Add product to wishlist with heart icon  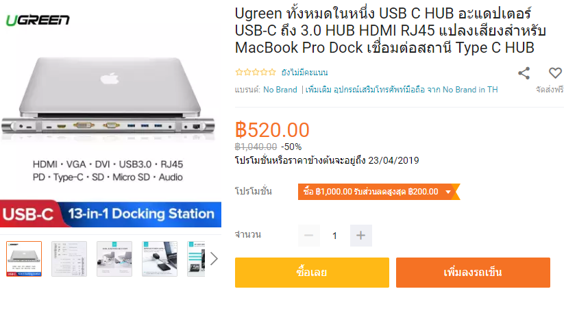point(555,73)
